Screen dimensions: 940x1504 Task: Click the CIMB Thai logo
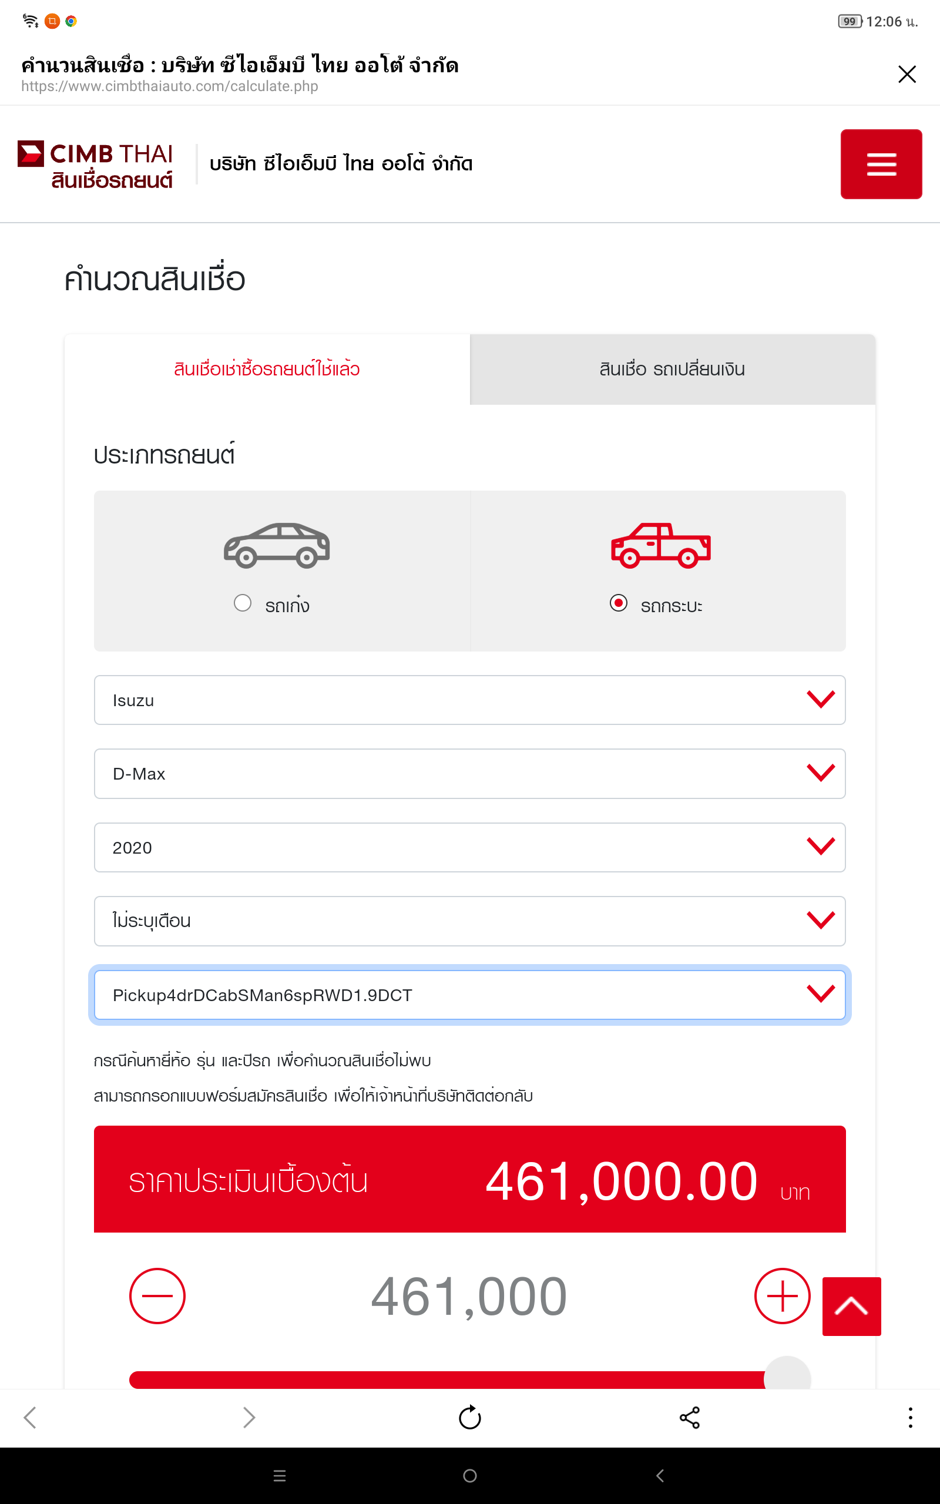click(x=95, y=164)
